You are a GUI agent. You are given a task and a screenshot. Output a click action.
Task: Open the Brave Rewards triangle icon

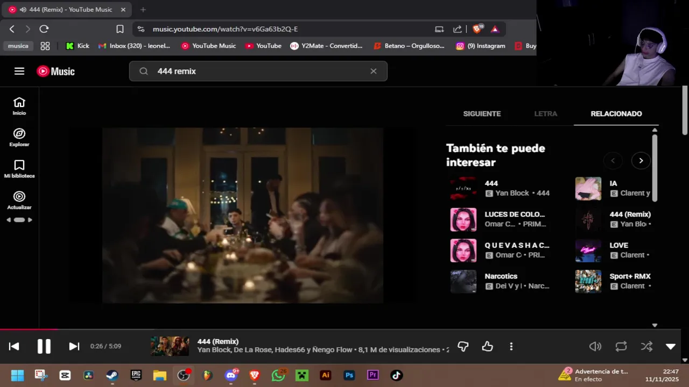(x=495, y=29)
